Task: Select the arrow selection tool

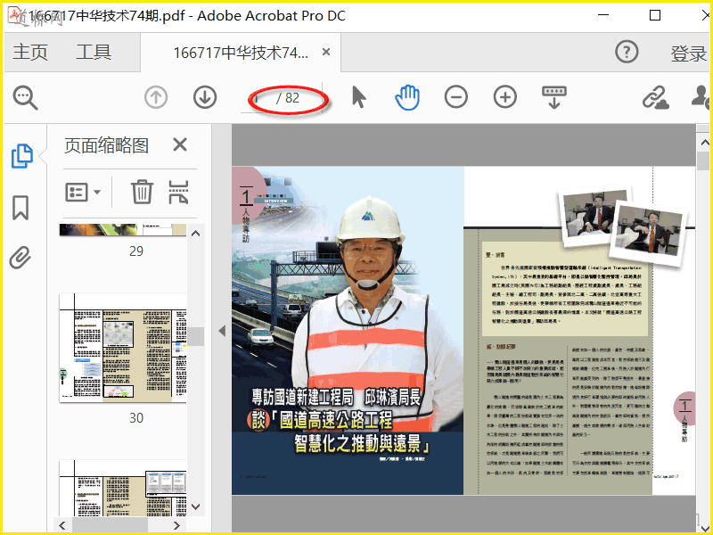Action: pos(359,97)
